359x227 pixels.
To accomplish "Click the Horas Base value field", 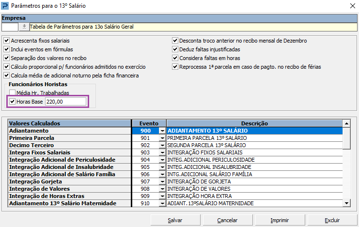I will pyautogui.click(x=65, y=101).
